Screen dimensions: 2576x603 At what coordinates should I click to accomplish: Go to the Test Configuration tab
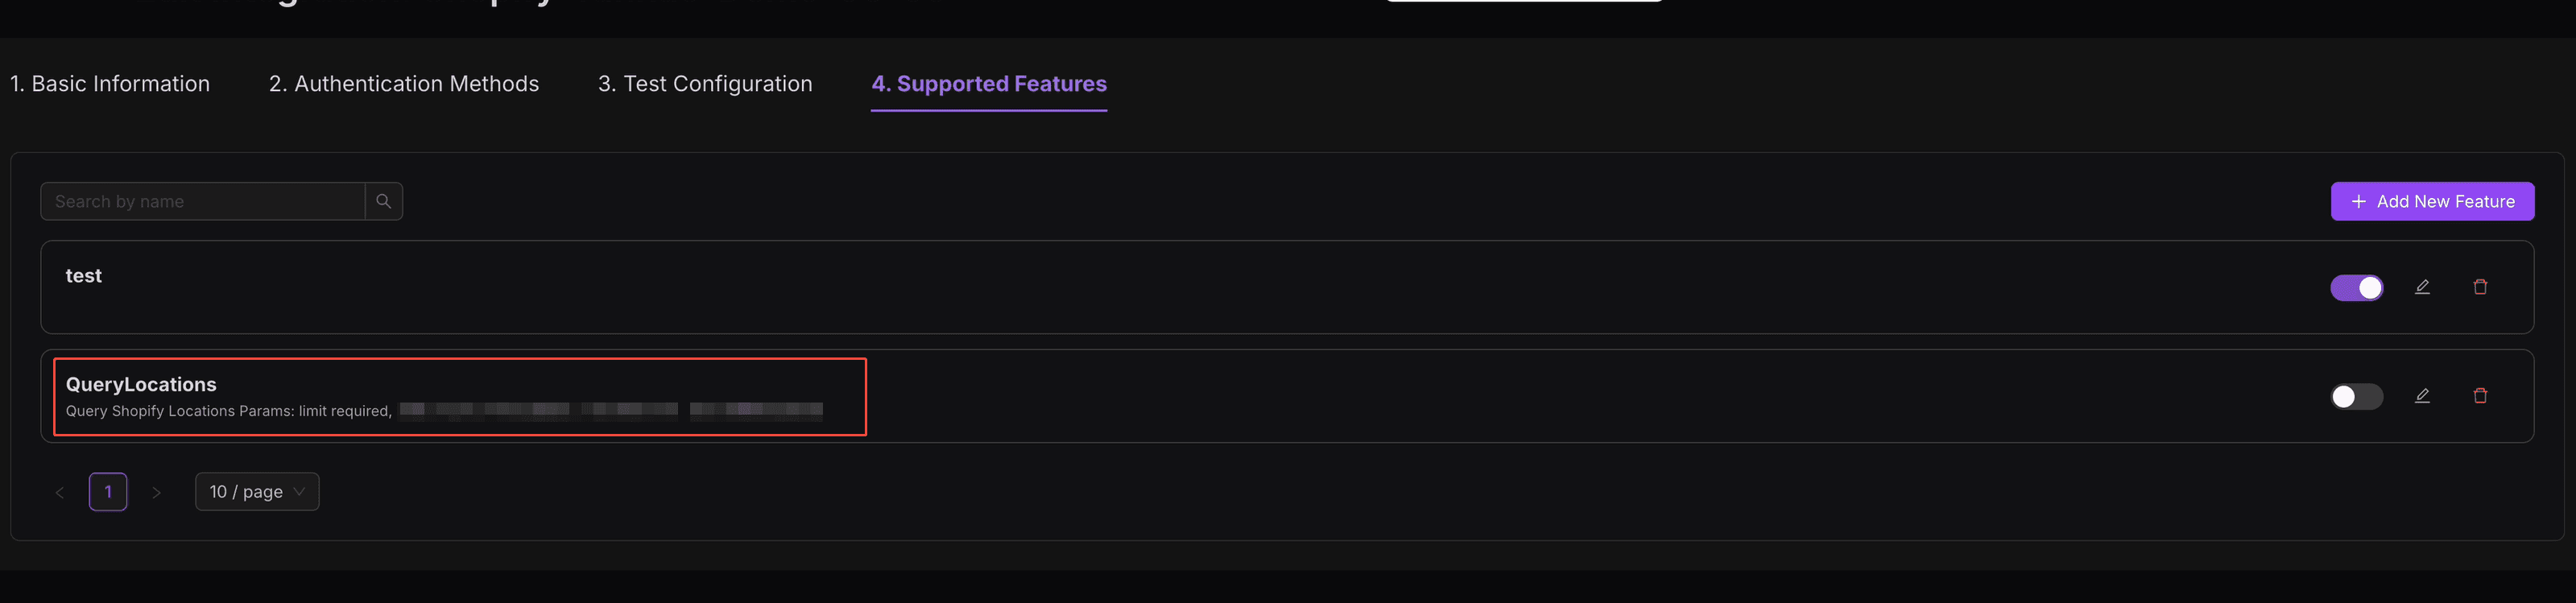(x=705, y=84)
